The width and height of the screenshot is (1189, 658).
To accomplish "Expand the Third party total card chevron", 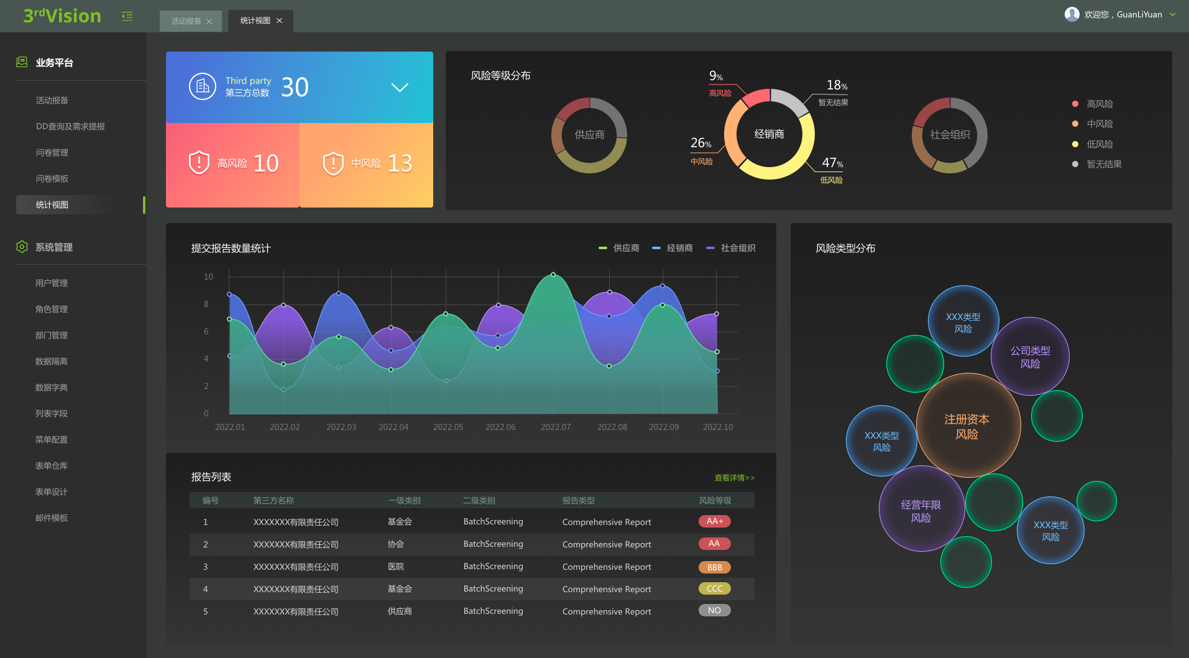I will click(x=400, y=88).
